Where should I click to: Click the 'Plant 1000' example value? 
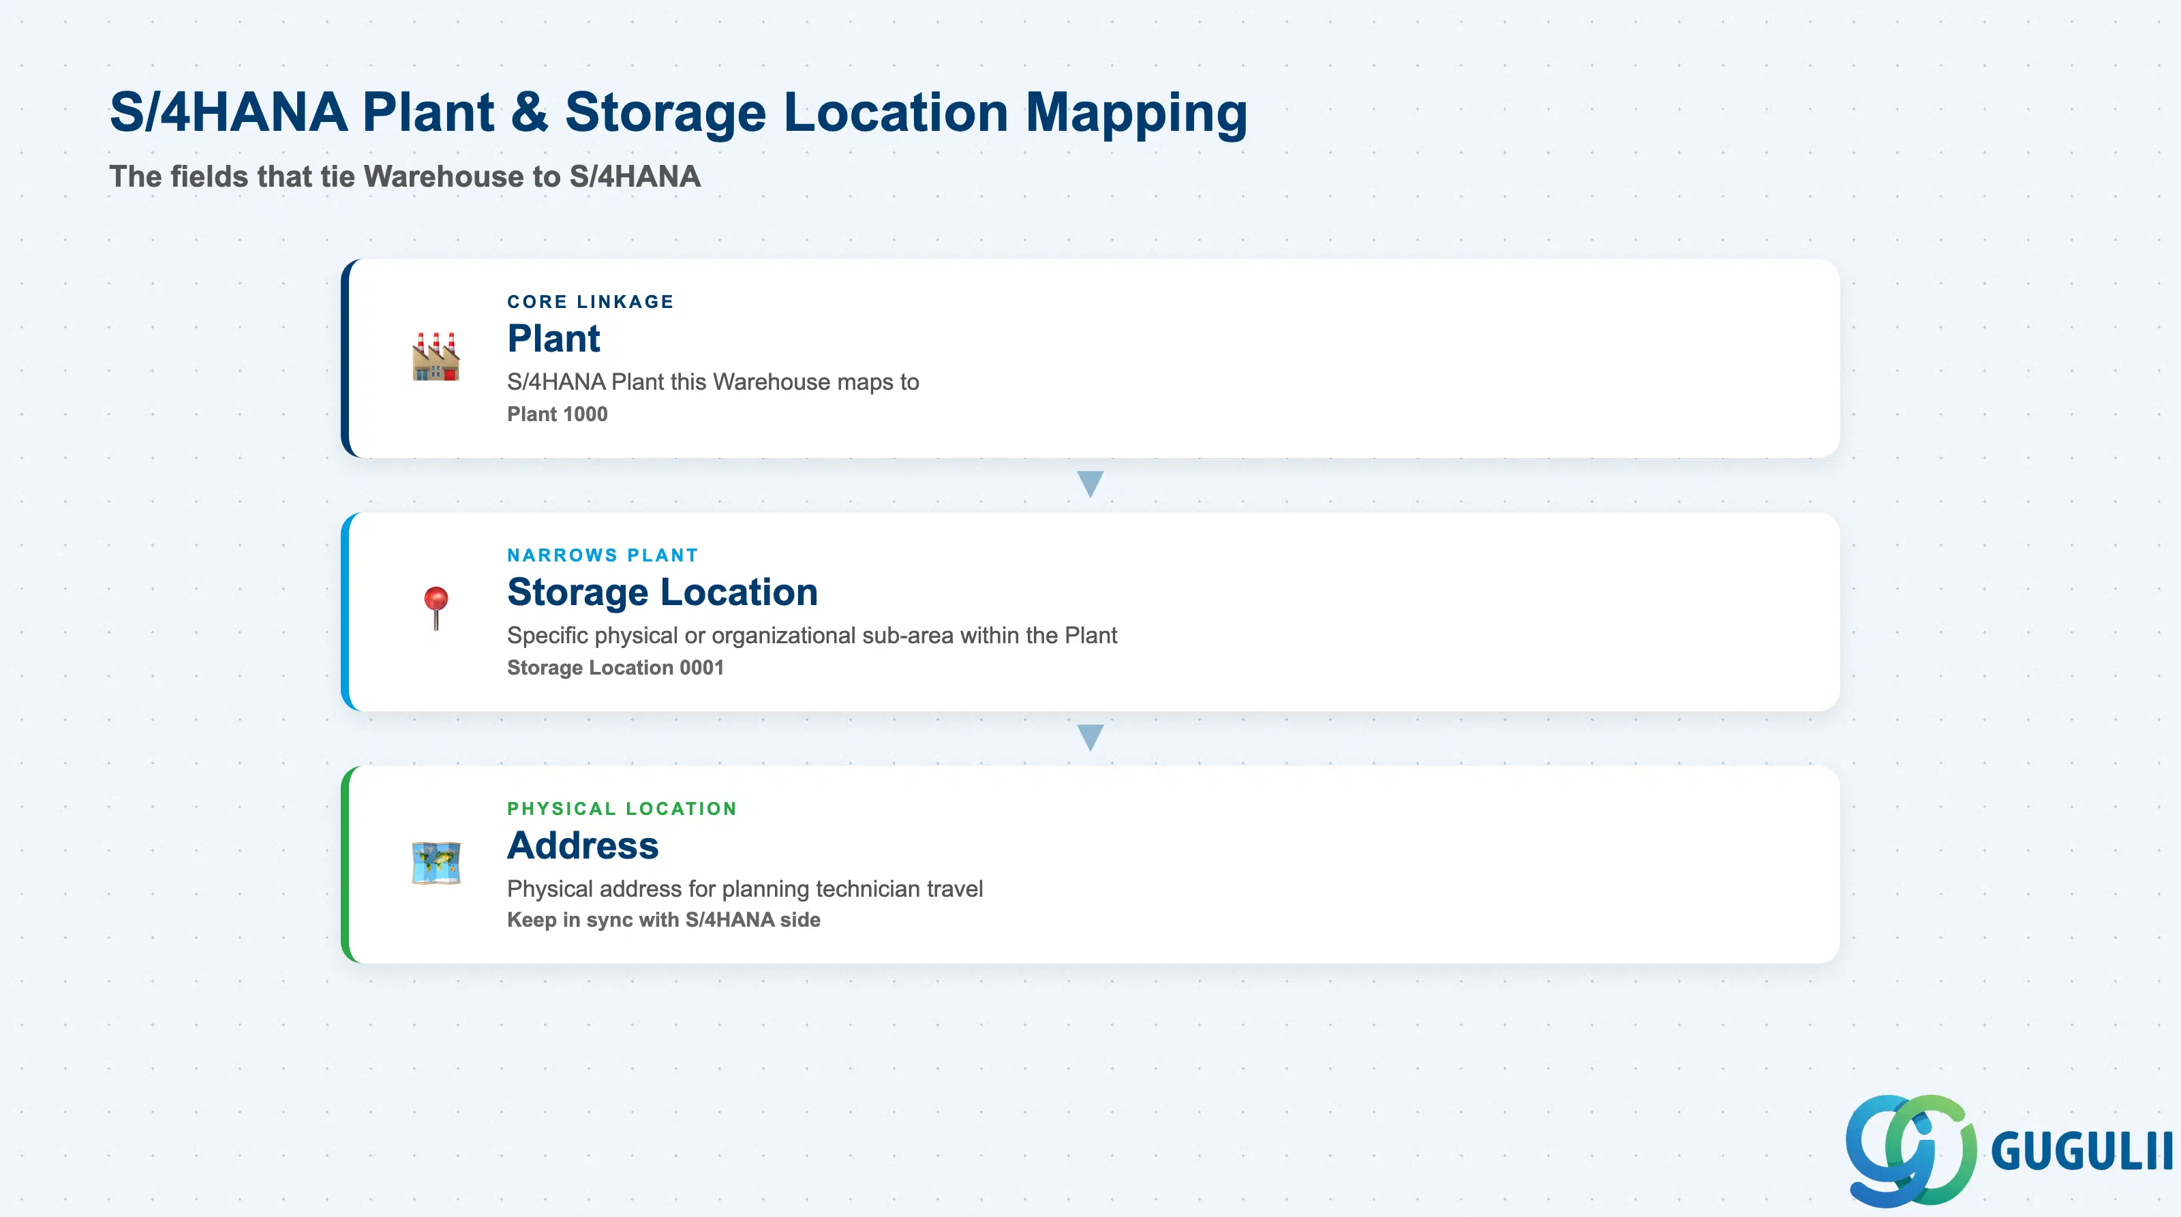click(557, 414)
